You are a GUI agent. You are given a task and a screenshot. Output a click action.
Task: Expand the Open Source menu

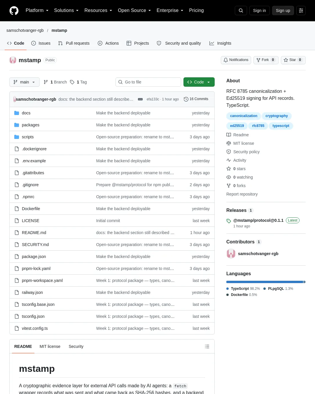[x=134, y=11]
